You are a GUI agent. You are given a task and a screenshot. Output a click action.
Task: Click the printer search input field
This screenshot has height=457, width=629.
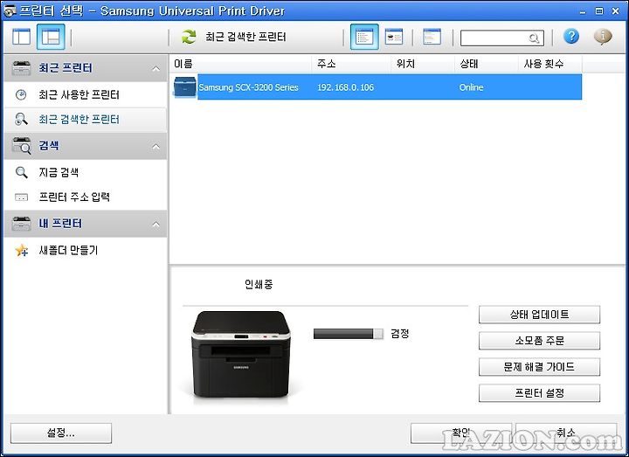point(502,38)
